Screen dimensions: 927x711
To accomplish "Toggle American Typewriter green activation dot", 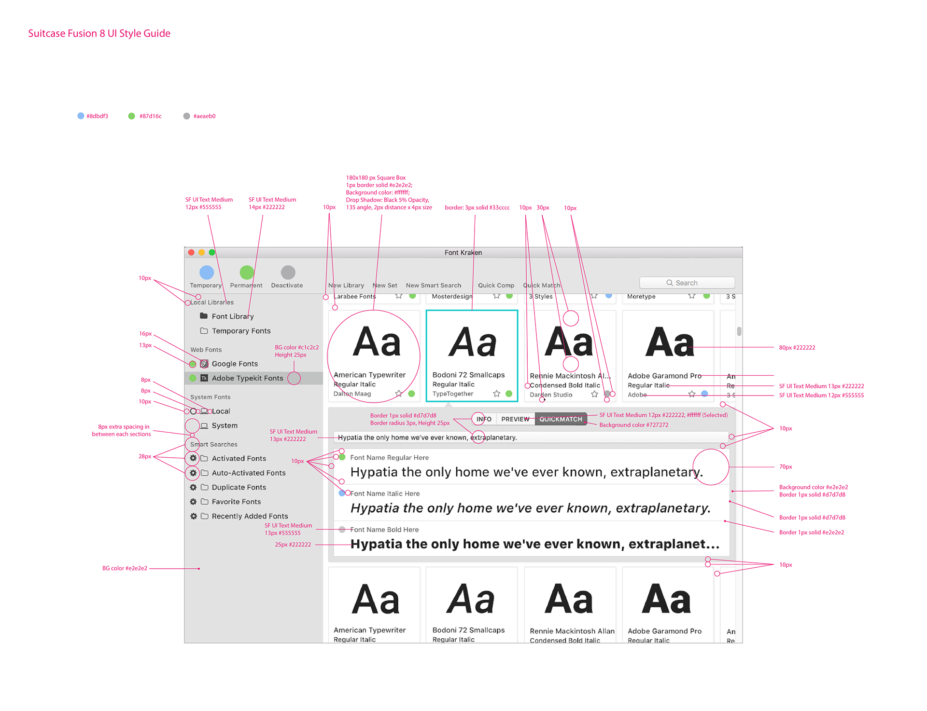I will [411, 394].
